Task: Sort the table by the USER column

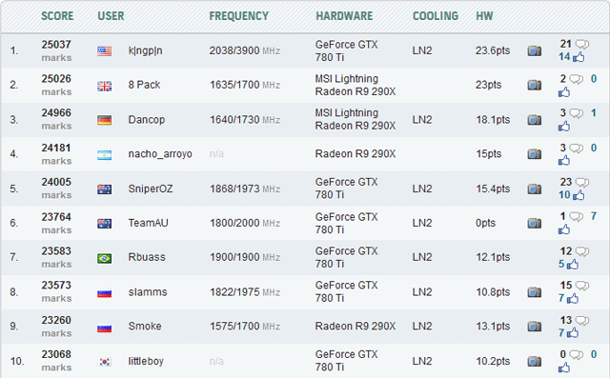Action: pos(111,16)
